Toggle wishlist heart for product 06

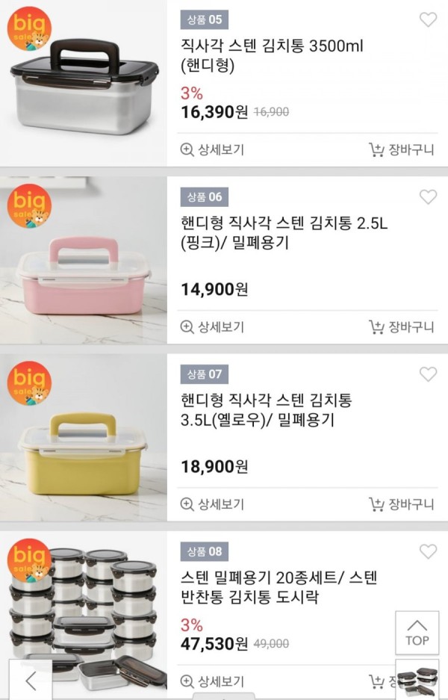tap(428, 197)
